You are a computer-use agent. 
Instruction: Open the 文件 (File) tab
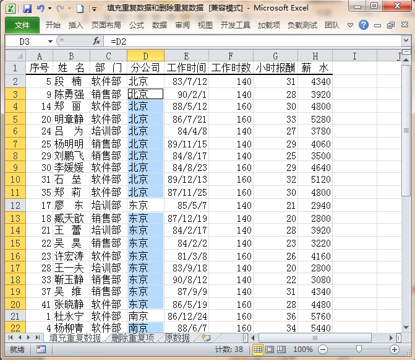(x=22, y=25)
